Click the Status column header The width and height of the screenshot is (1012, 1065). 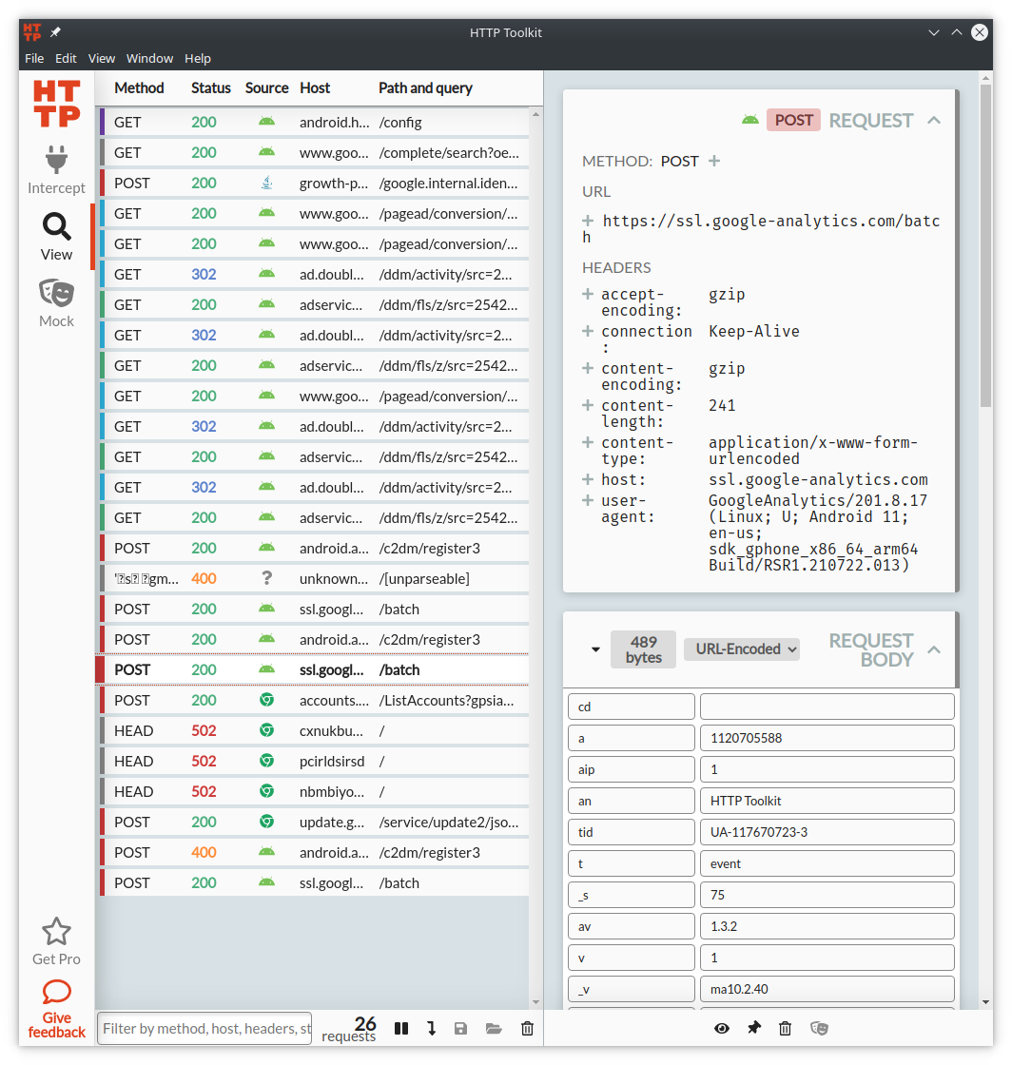pos(210,87)
